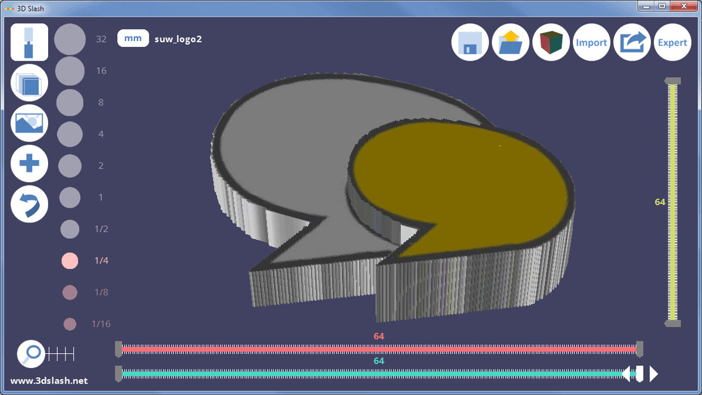Select the hammer slashing tool
Viewport: 702px width, 395px height.
(29, 42)
